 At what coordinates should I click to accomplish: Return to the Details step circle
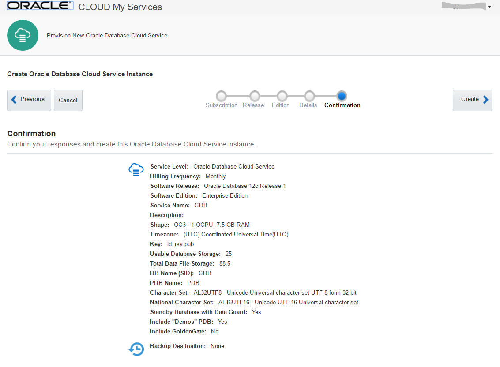[309, 96]
